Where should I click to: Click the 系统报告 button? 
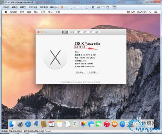pyautogui.click(x=80, y=72)
